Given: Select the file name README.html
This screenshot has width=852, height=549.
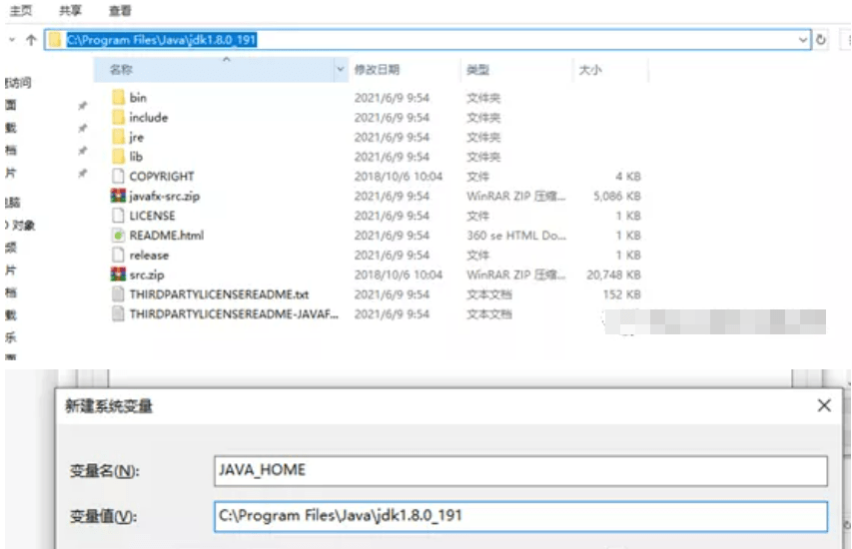Looking at the screenshot, I should (x=166, y=236).
